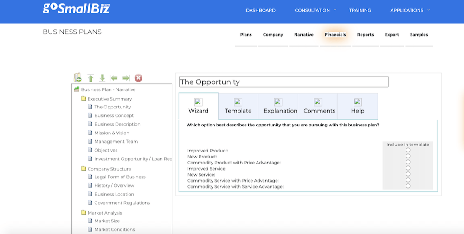
Task: Click the green move up arrow icon
Action: point(90,78)
